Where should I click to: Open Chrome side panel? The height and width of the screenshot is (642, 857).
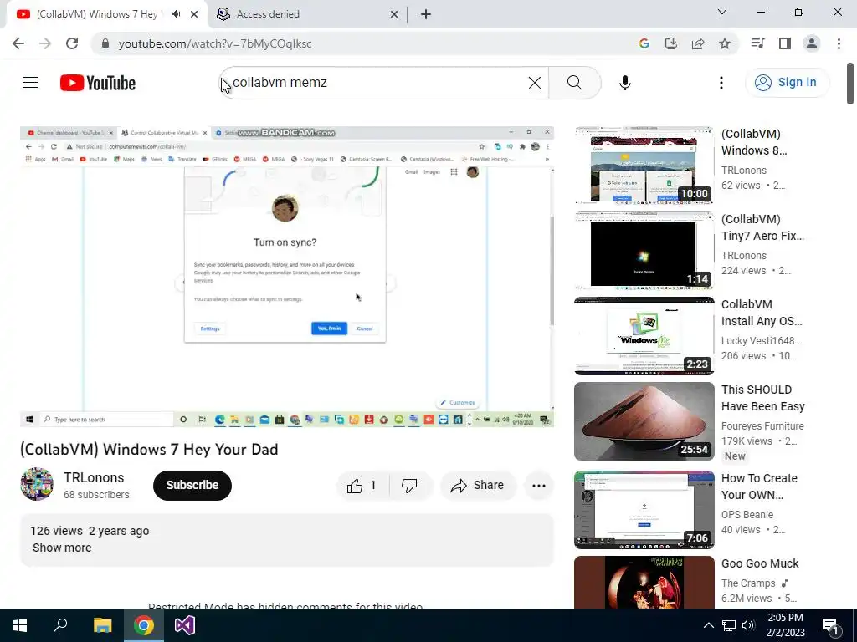click(x=785, y=43)
